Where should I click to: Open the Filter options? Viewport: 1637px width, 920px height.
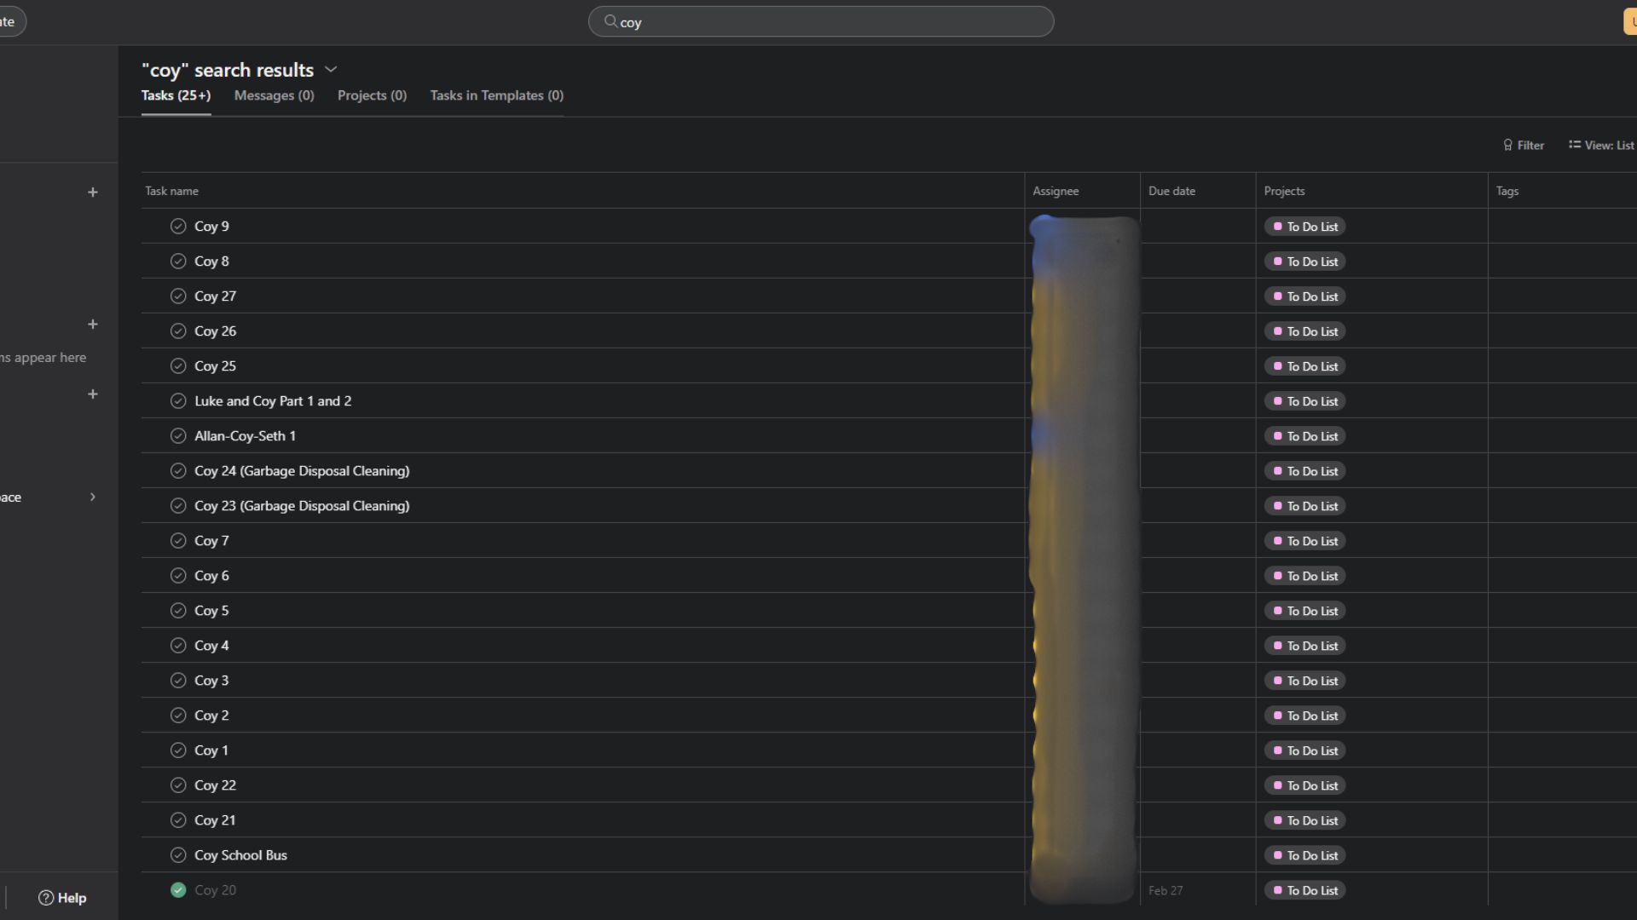(1524, 146)
